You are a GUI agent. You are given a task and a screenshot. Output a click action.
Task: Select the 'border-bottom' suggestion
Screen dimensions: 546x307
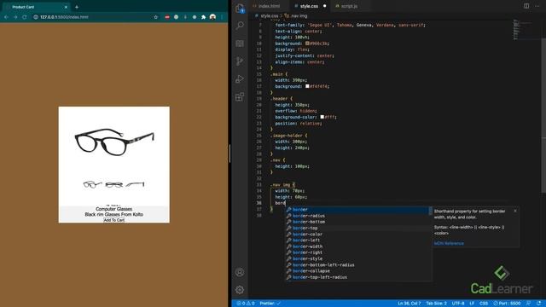pyautogui.click(x=358, y=222)
